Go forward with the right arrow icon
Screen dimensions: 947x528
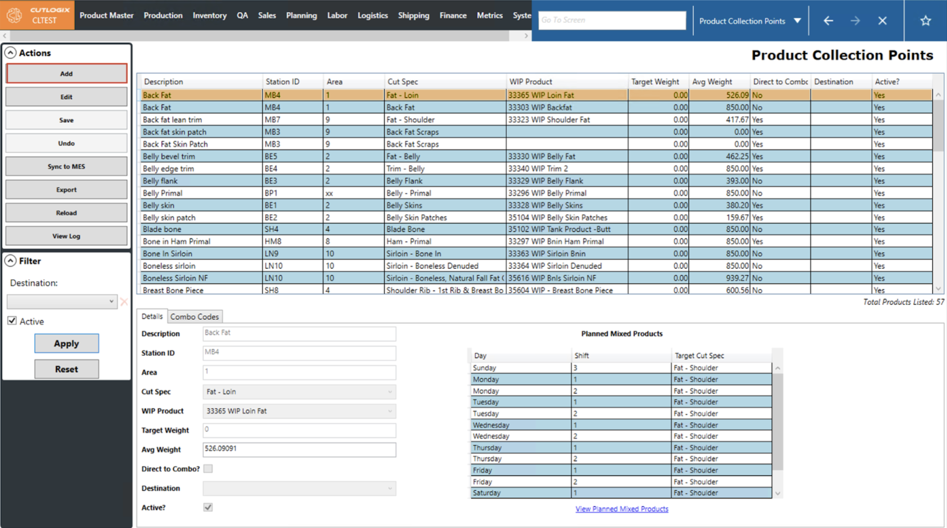pos(855,20)
